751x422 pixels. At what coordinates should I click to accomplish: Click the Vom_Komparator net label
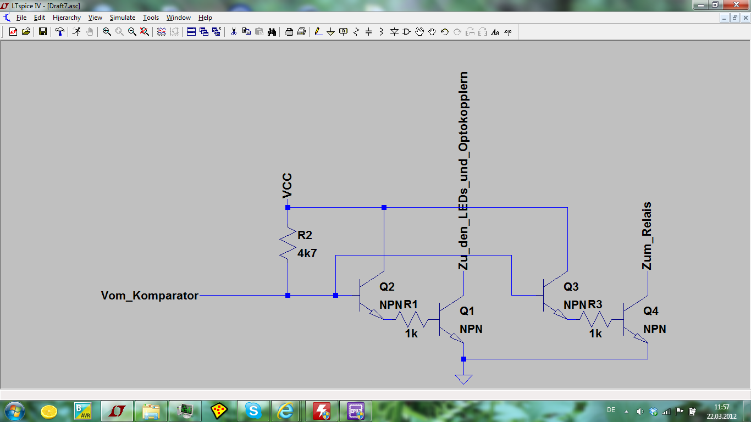click(x=150, y=296)
